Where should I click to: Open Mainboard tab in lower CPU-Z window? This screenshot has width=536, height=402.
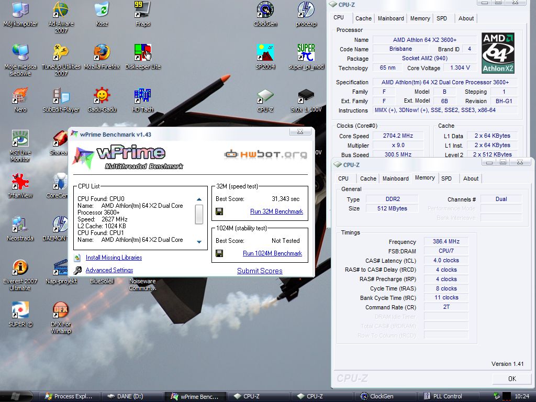(x=396, y=178)
